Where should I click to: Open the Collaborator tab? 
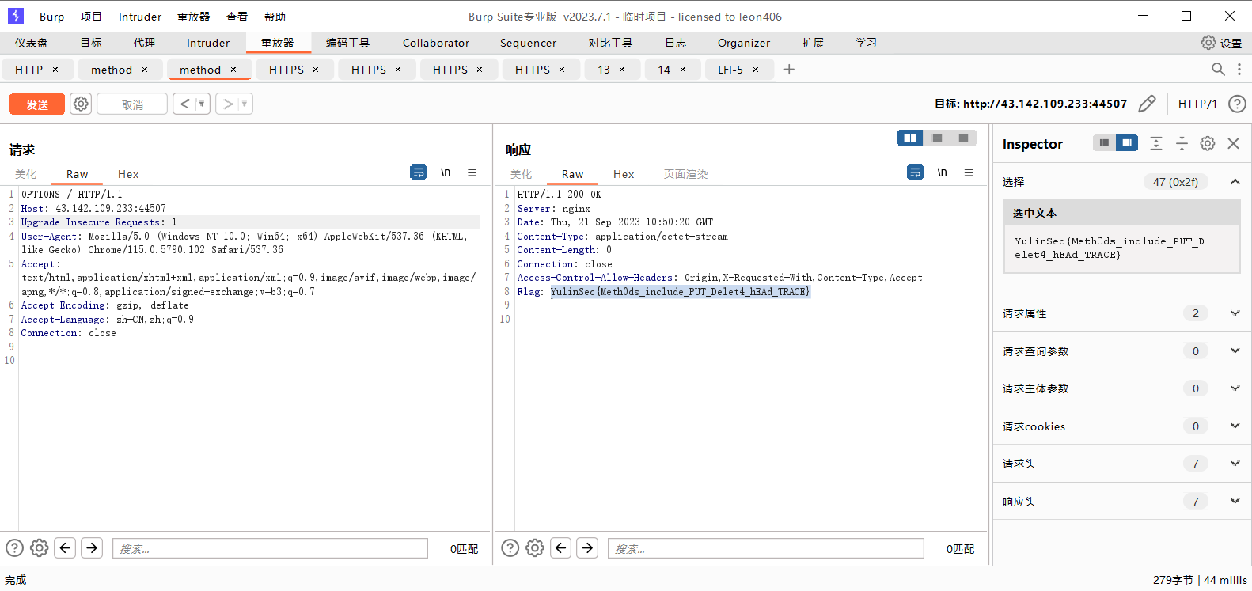coord(436,43)
